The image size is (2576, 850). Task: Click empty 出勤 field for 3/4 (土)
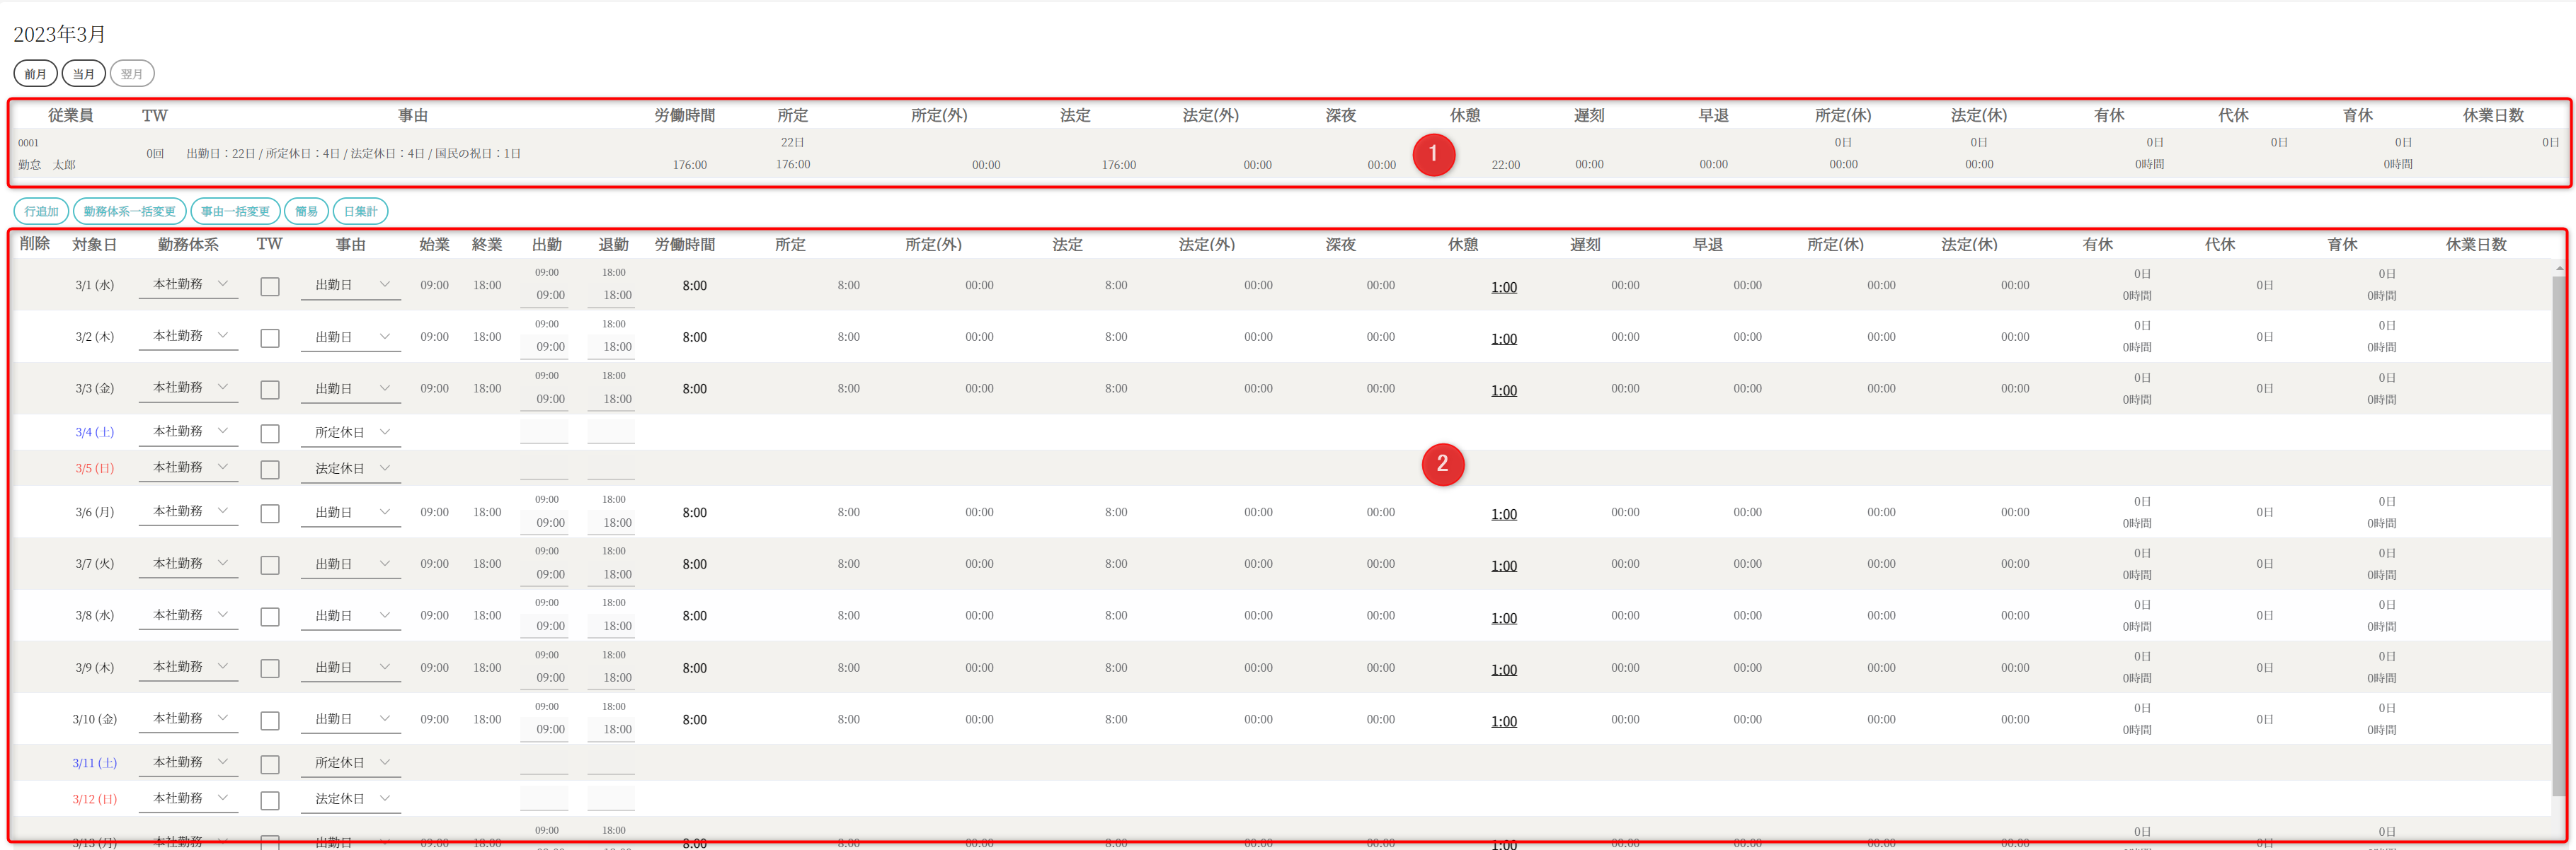point(544,431)
